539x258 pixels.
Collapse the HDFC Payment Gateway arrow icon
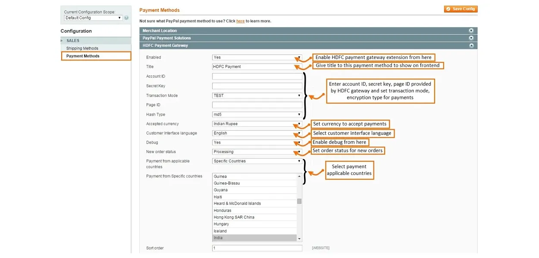[x=471, y=46]
